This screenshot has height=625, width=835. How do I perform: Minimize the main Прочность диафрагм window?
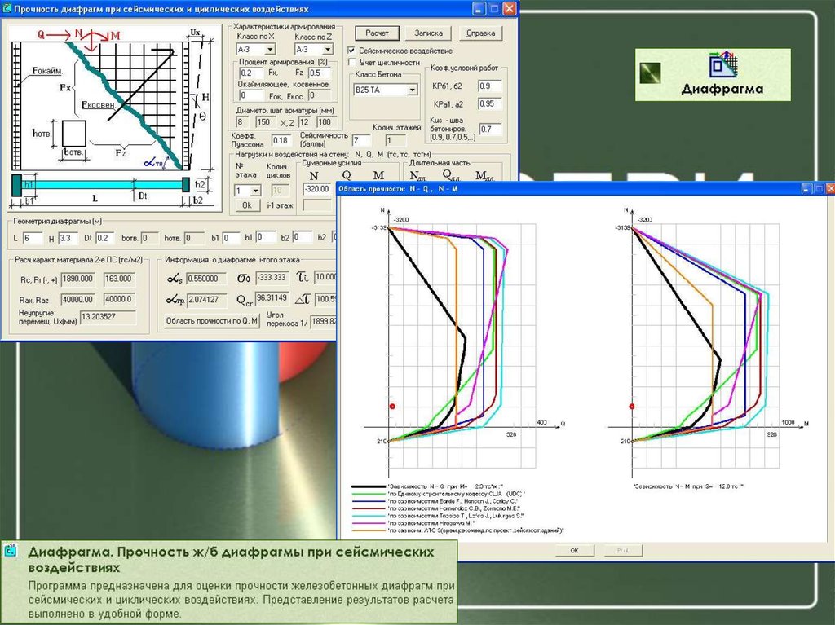point(479,8)
